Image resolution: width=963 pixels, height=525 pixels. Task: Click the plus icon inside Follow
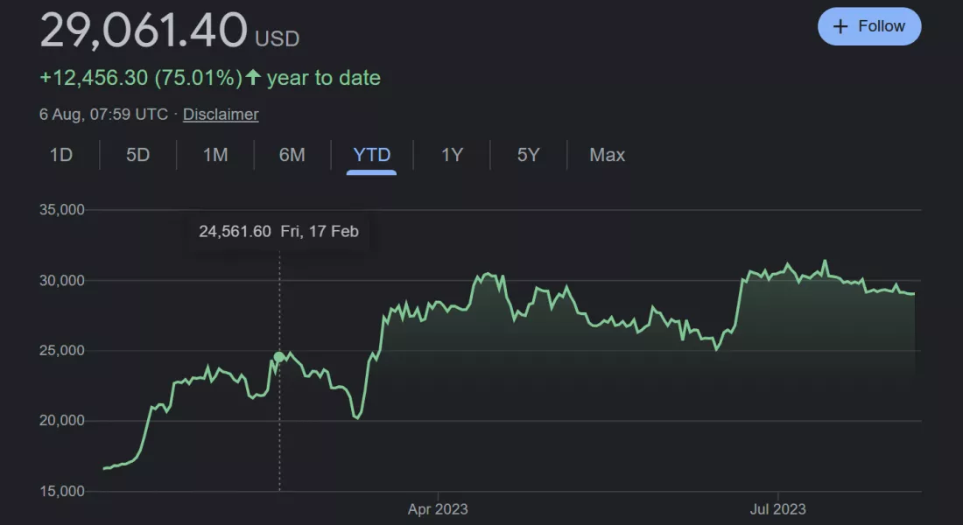coord(840,26)
